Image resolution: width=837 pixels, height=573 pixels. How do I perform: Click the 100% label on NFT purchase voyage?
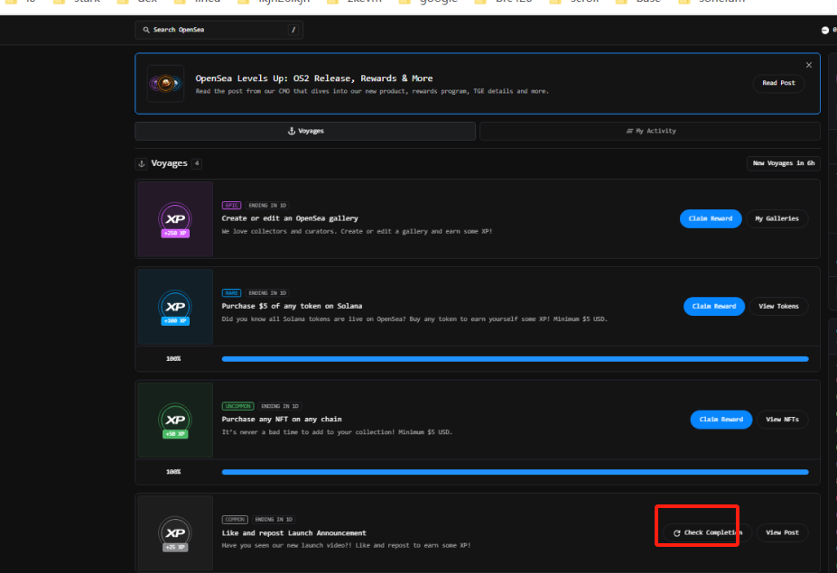[173, 472]
